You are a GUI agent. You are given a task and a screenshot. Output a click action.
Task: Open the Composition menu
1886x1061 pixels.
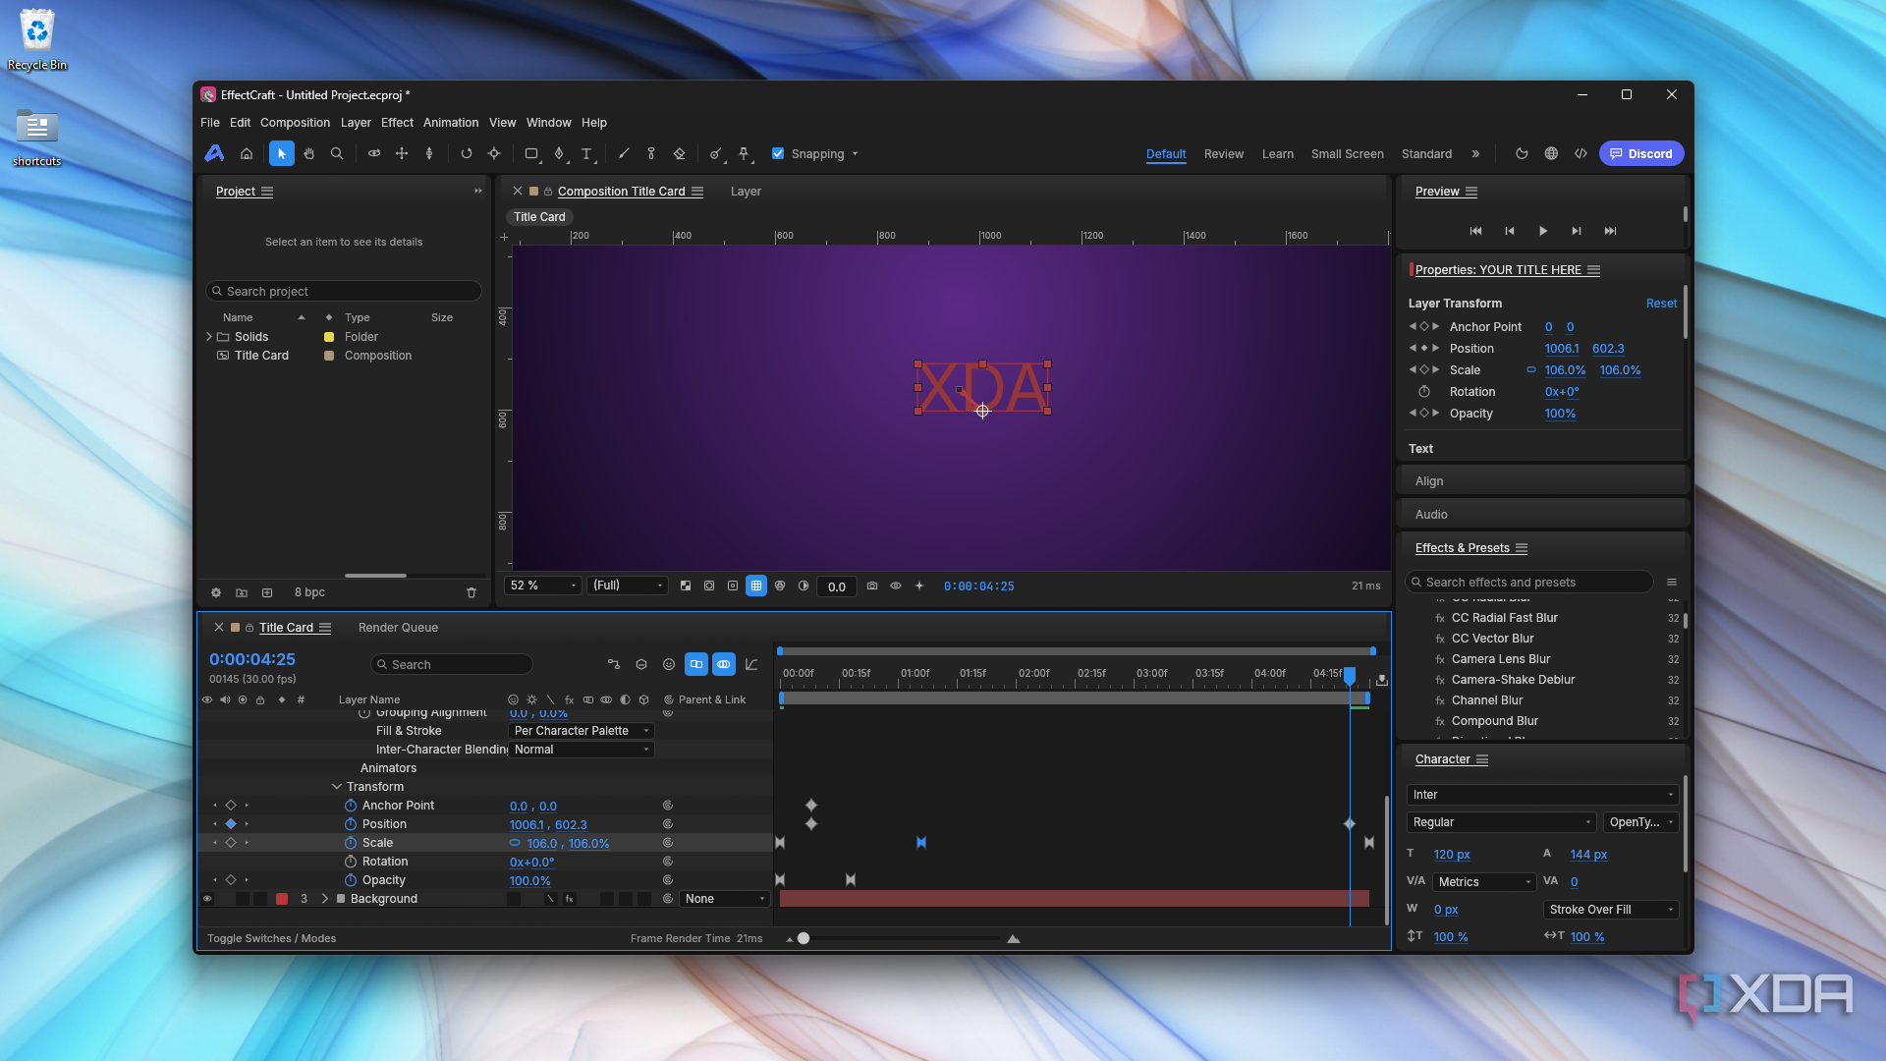pos(295,123)
